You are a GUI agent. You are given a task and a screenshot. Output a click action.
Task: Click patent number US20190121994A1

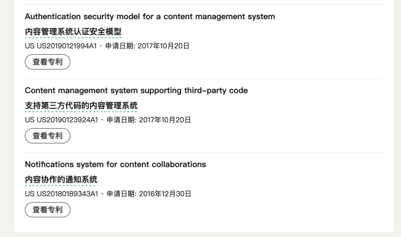[67, 46]
